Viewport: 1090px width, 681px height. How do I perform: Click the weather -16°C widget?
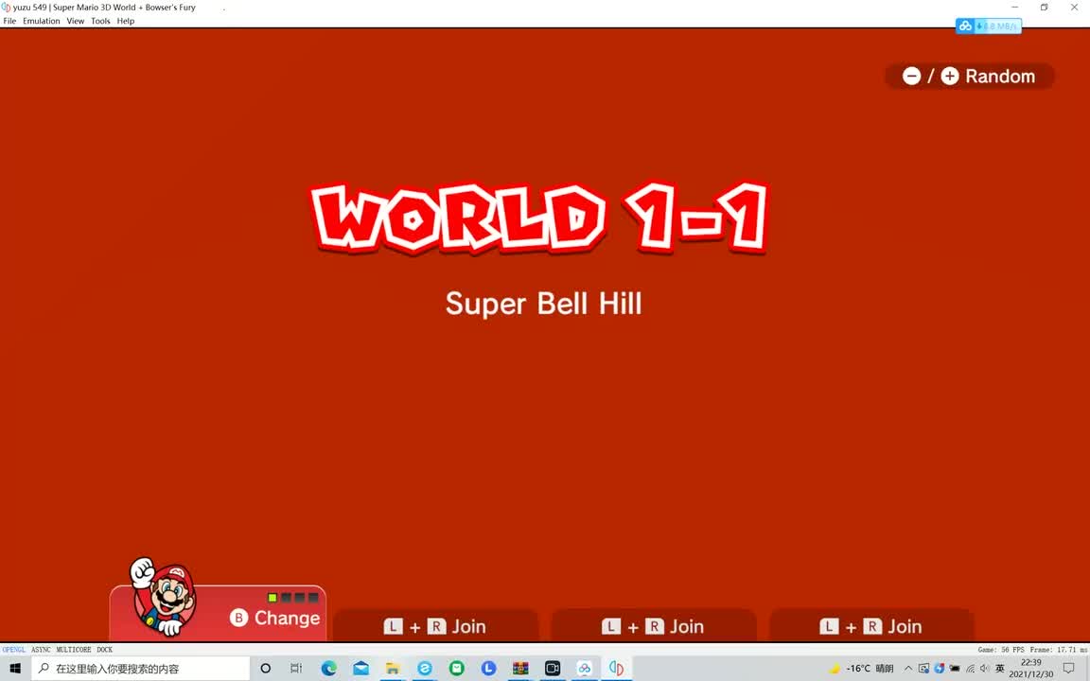tap(861, 668)
